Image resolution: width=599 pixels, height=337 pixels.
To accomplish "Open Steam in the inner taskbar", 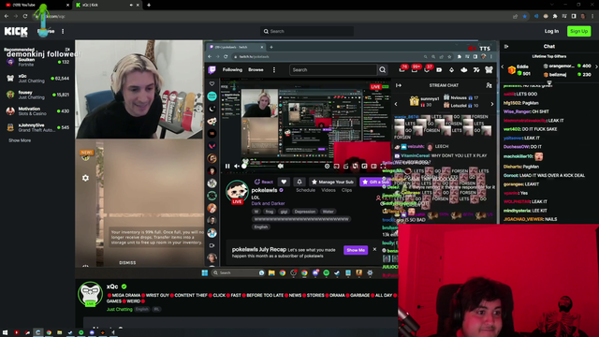I will click(x=337, y=272).
